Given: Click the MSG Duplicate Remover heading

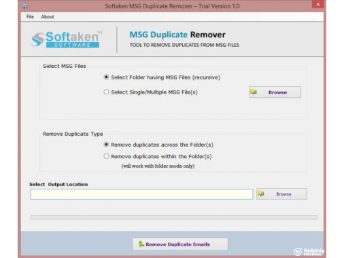Looking at the screenshot, I should point(177,35).
